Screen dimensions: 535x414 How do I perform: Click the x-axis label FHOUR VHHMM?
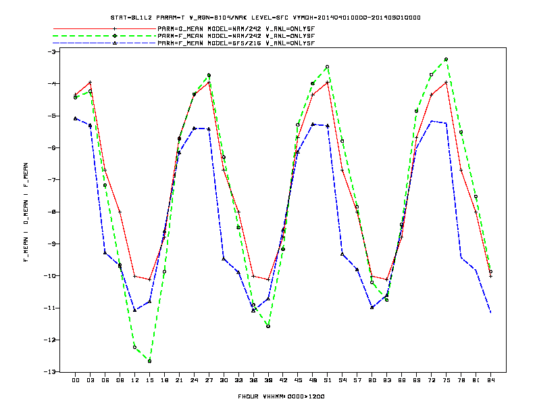281,396
